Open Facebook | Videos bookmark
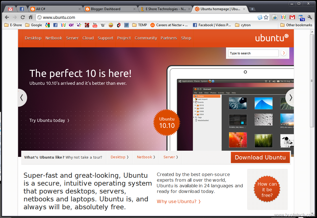The width and height of the screenshot is (317, 218). (212, 25)
